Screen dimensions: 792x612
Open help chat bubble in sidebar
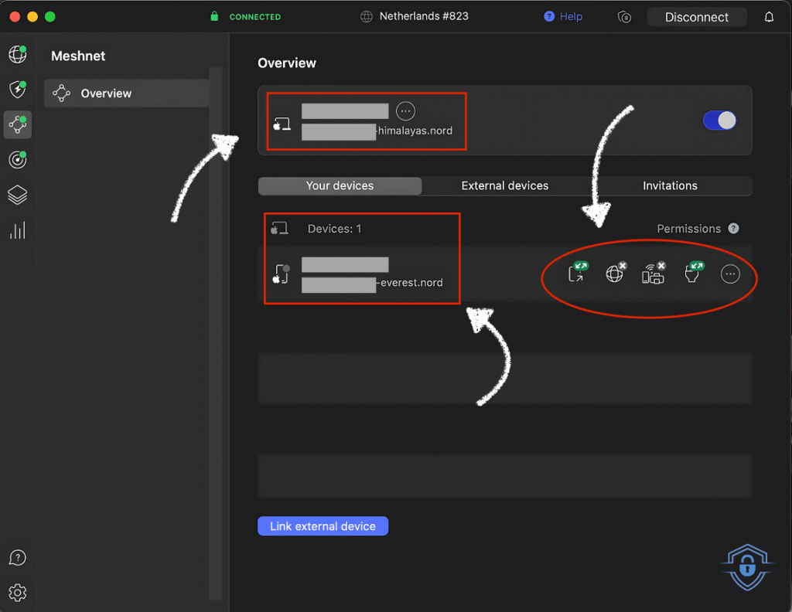coord(18,557)
